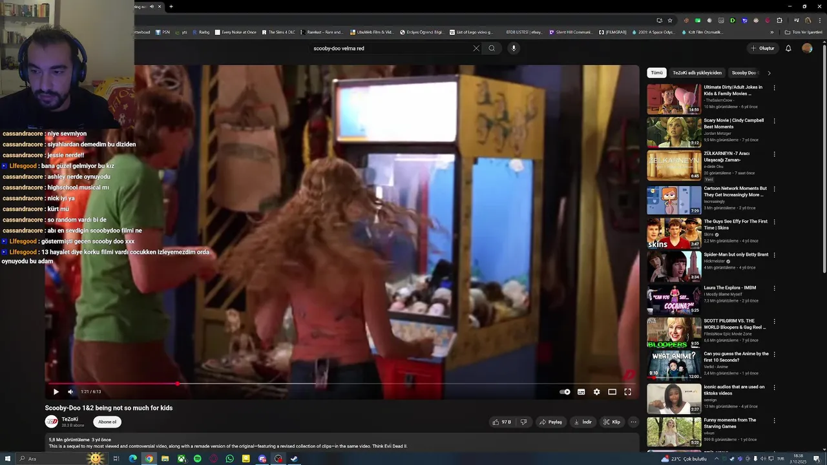Open Silent Hill Communi... bookmark
The width and height of the screenshot is (827, 465).
570,32
